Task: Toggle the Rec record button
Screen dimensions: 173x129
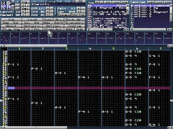Action: point(59,29)
